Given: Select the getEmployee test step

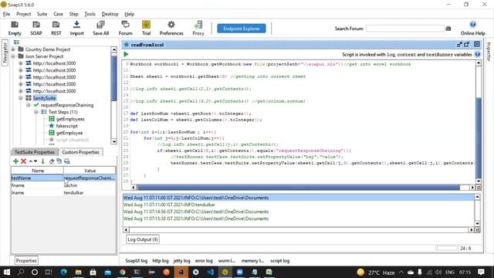Looking at the screenshot, I should pos(69,133).
